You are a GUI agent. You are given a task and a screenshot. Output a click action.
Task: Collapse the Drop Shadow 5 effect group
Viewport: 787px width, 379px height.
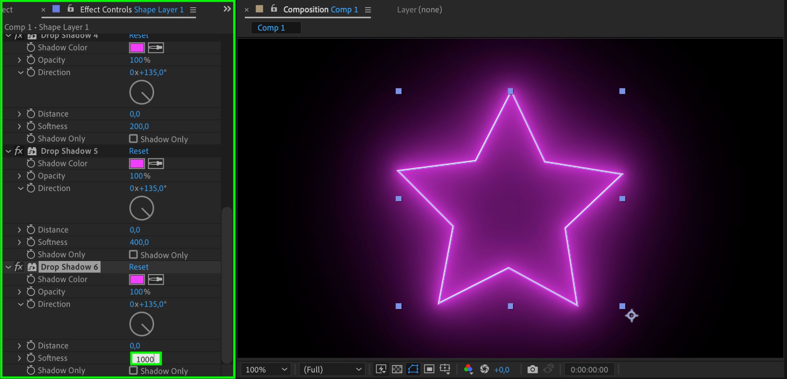8,151
